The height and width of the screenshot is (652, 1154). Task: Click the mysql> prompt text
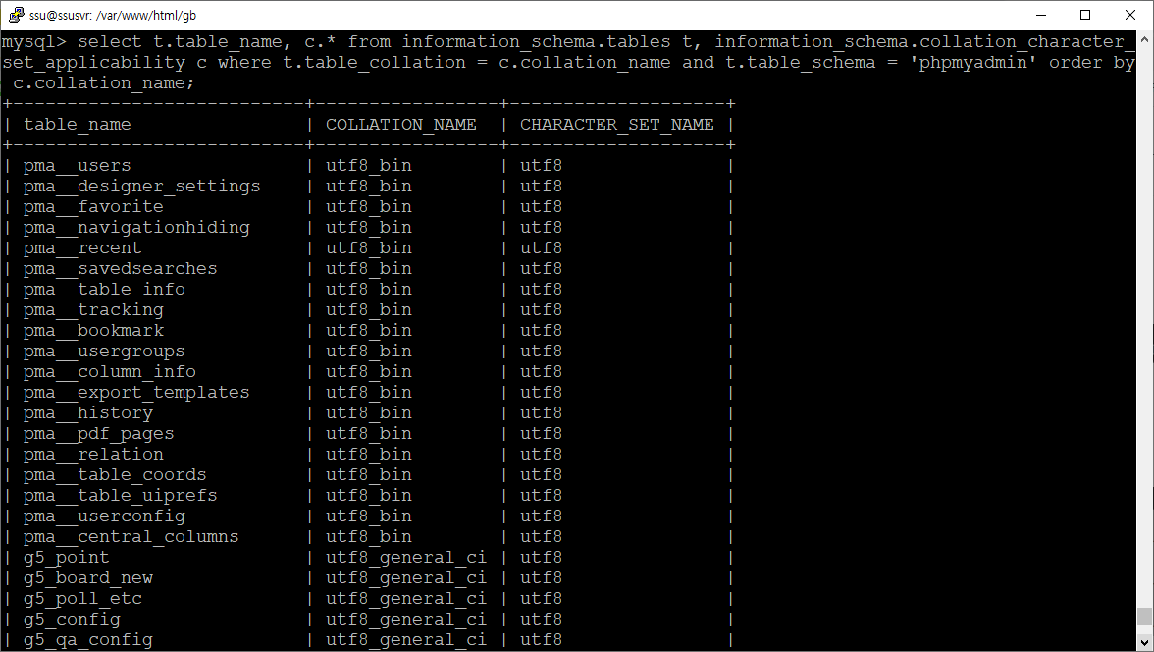click(33, 42)
